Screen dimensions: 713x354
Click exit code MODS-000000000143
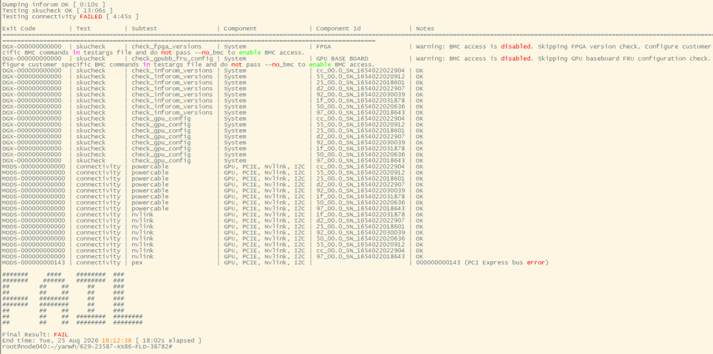coord(34,263)
